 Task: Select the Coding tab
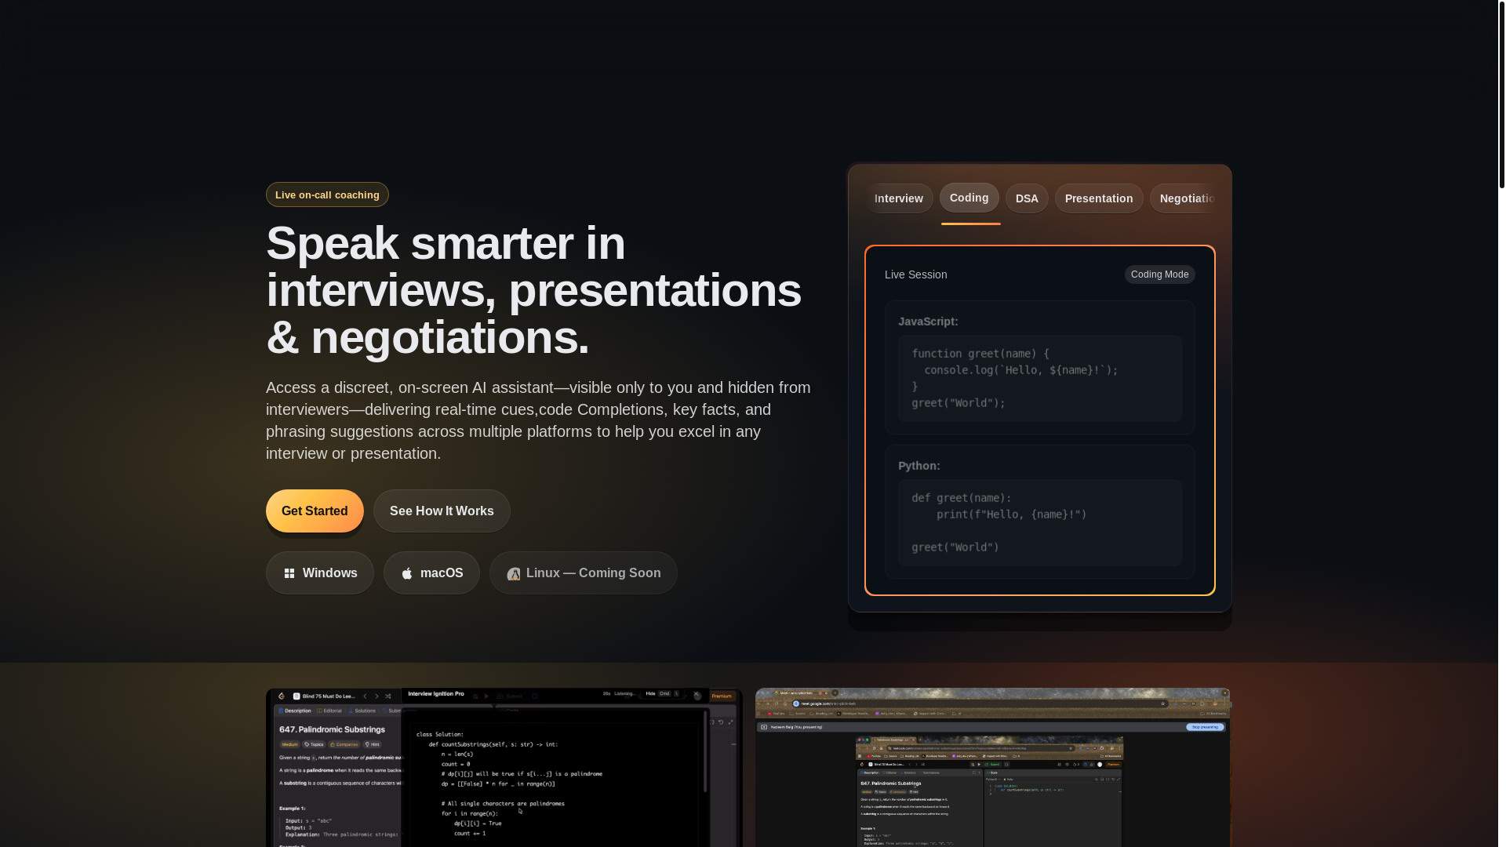[969, 198]
